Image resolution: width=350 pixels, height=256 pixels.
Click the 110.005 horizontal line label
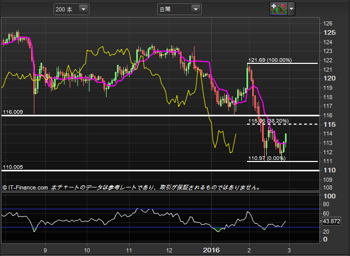coord(12,167)
